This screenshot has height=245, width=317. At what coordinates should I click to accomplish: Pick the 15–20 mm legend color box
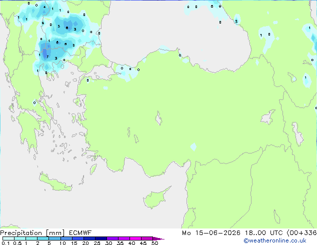pyautogui.click(x=78, y=238)
